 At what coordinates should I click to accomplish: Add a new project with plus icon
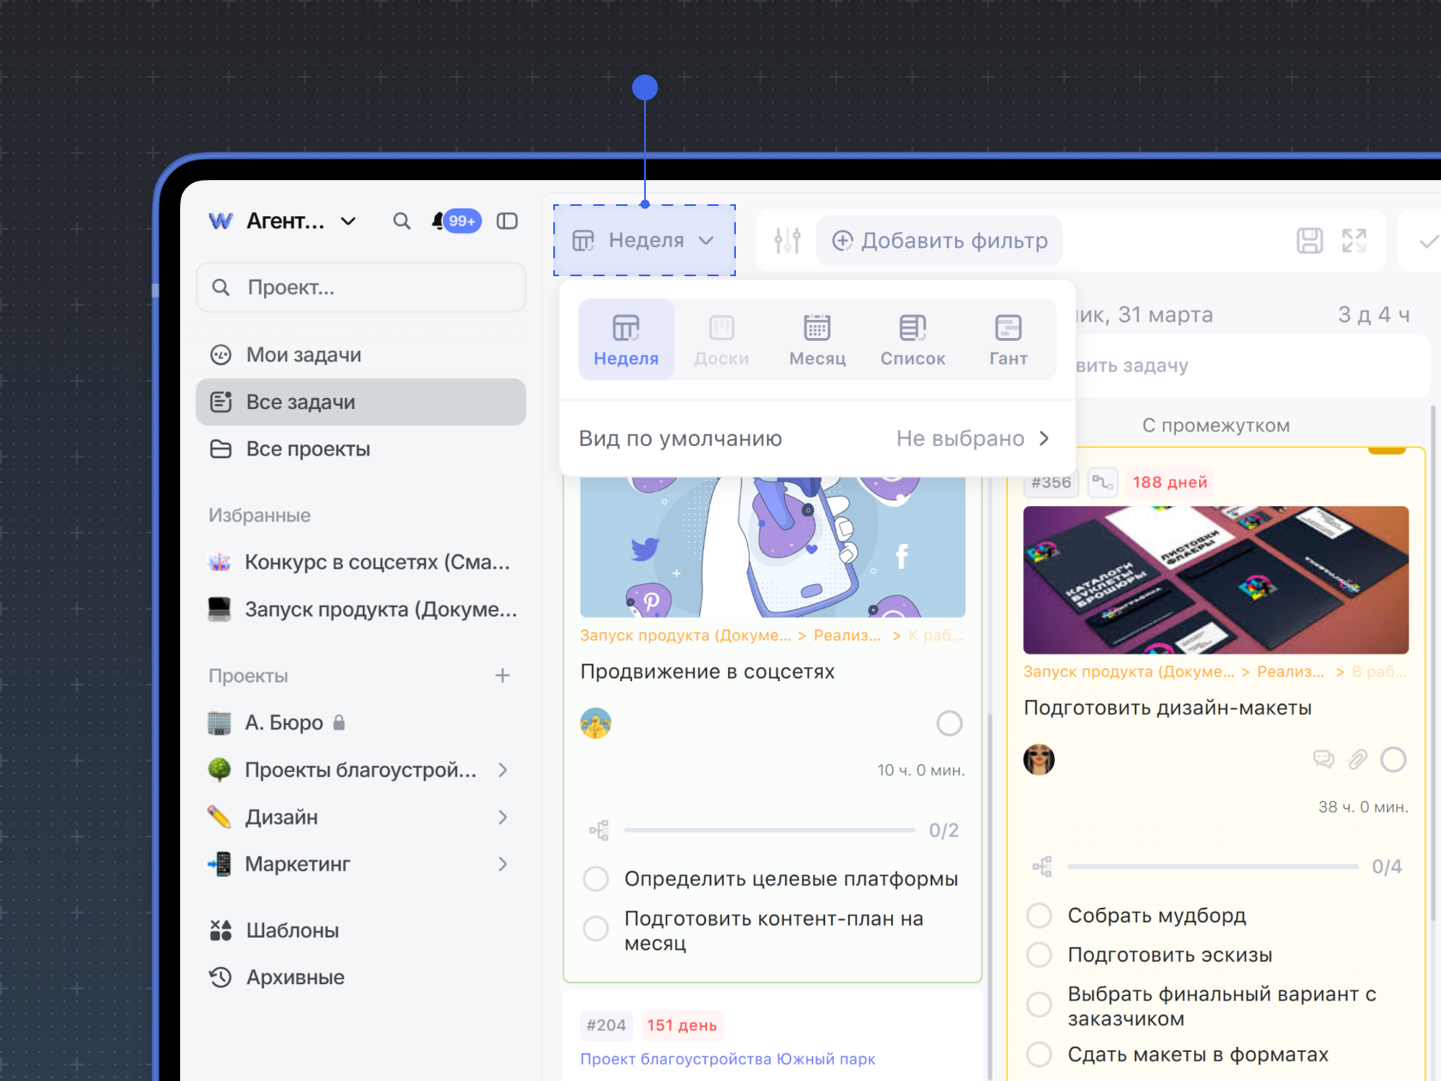[x=503, y=676]
